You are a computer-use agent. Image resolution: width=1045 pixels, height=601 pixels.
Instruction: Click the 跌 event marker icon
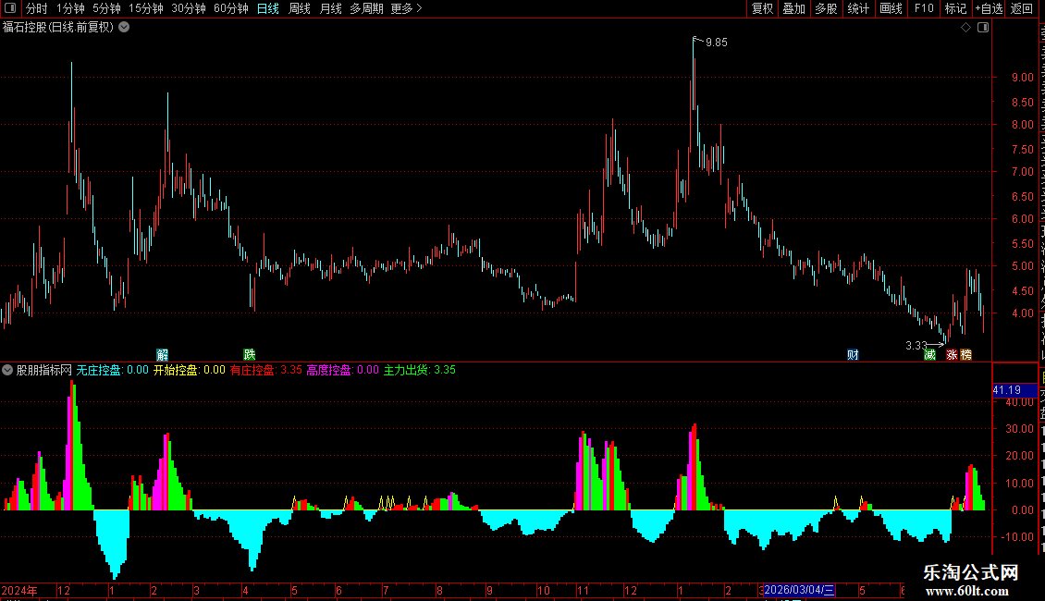pyautogui.click(x=250, y=354)
